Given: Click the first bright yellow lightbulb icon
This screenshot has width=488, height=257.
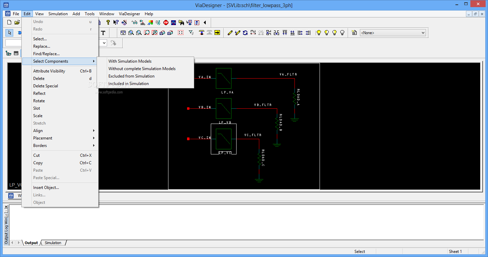Looking at the screenshot, I should (x=319, y=33).
